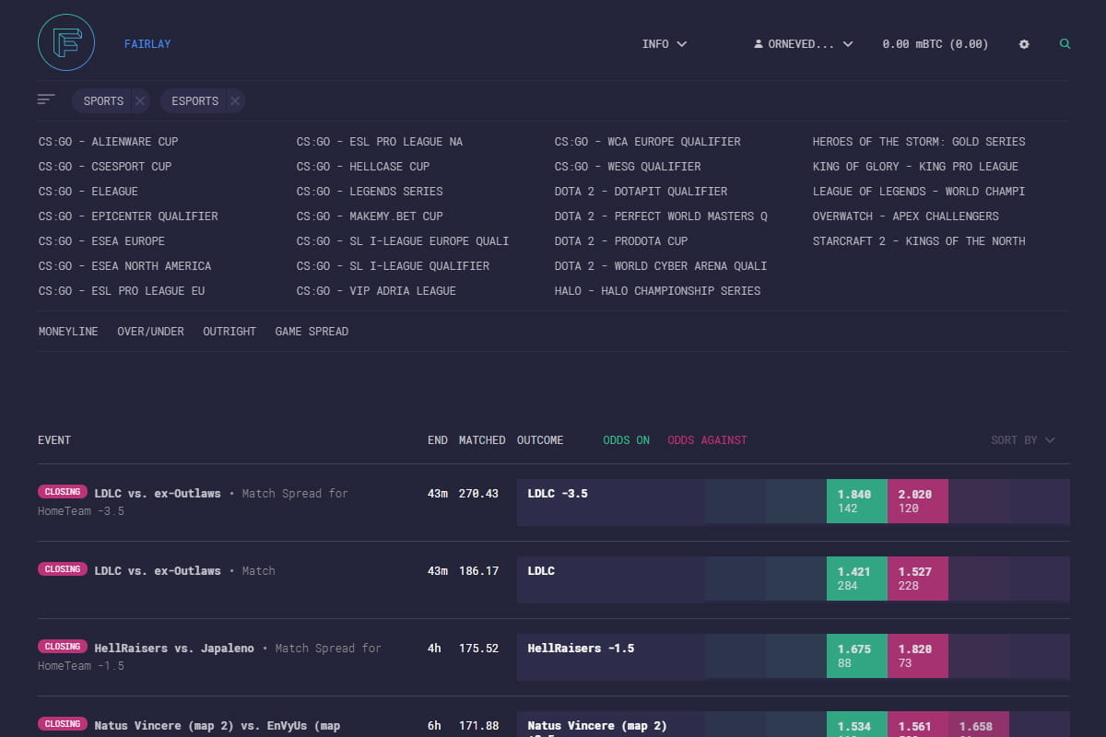Open CS:GO - LEGENDS SERIES category

[x=370, y=192]
